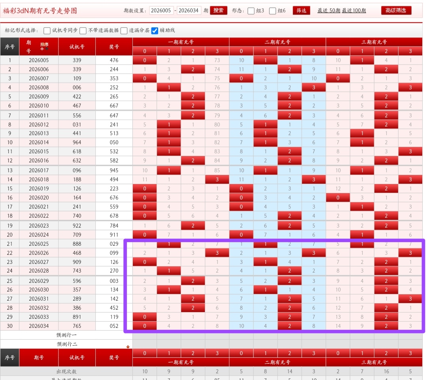This screenshot has height=380, width=427.
Task: Click prize number 244 in row 2026006
Action: coord(114,70)
